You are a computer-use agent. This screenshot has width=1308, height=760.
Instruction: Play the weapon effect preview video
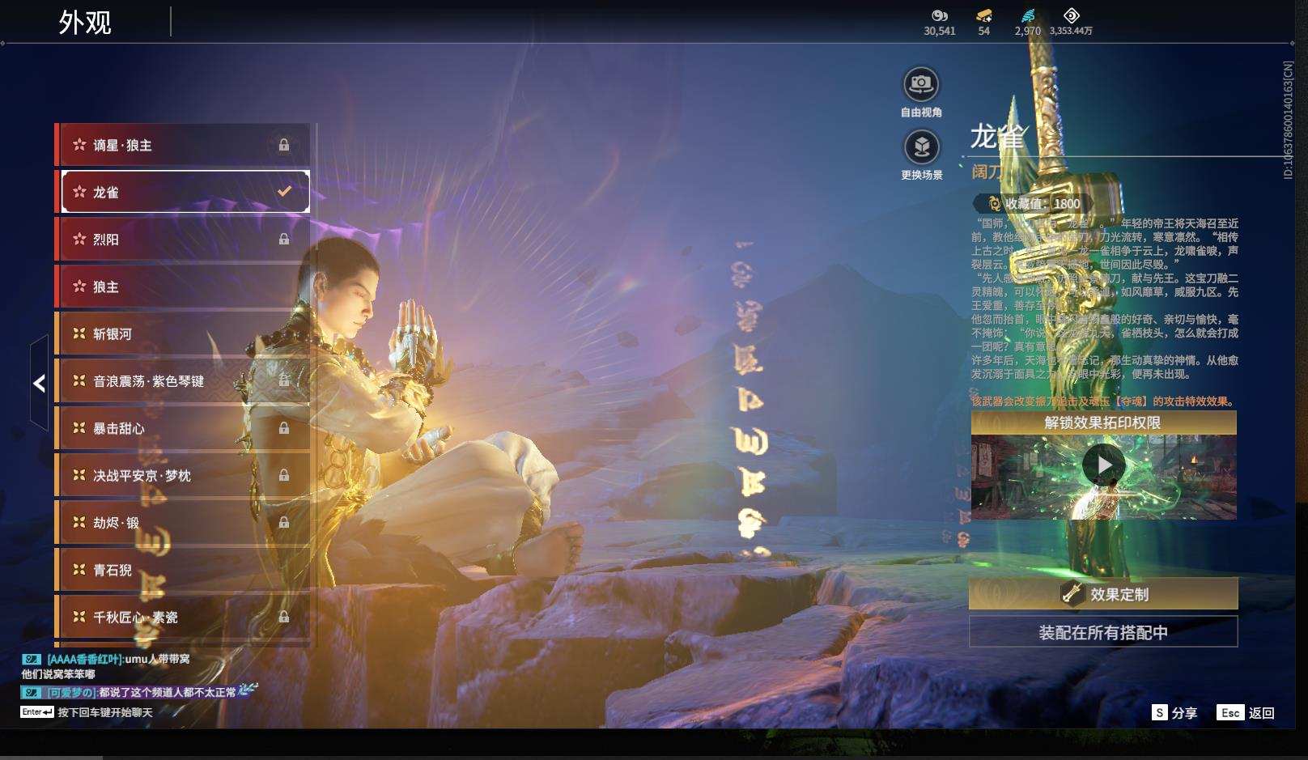point(1104,465)
